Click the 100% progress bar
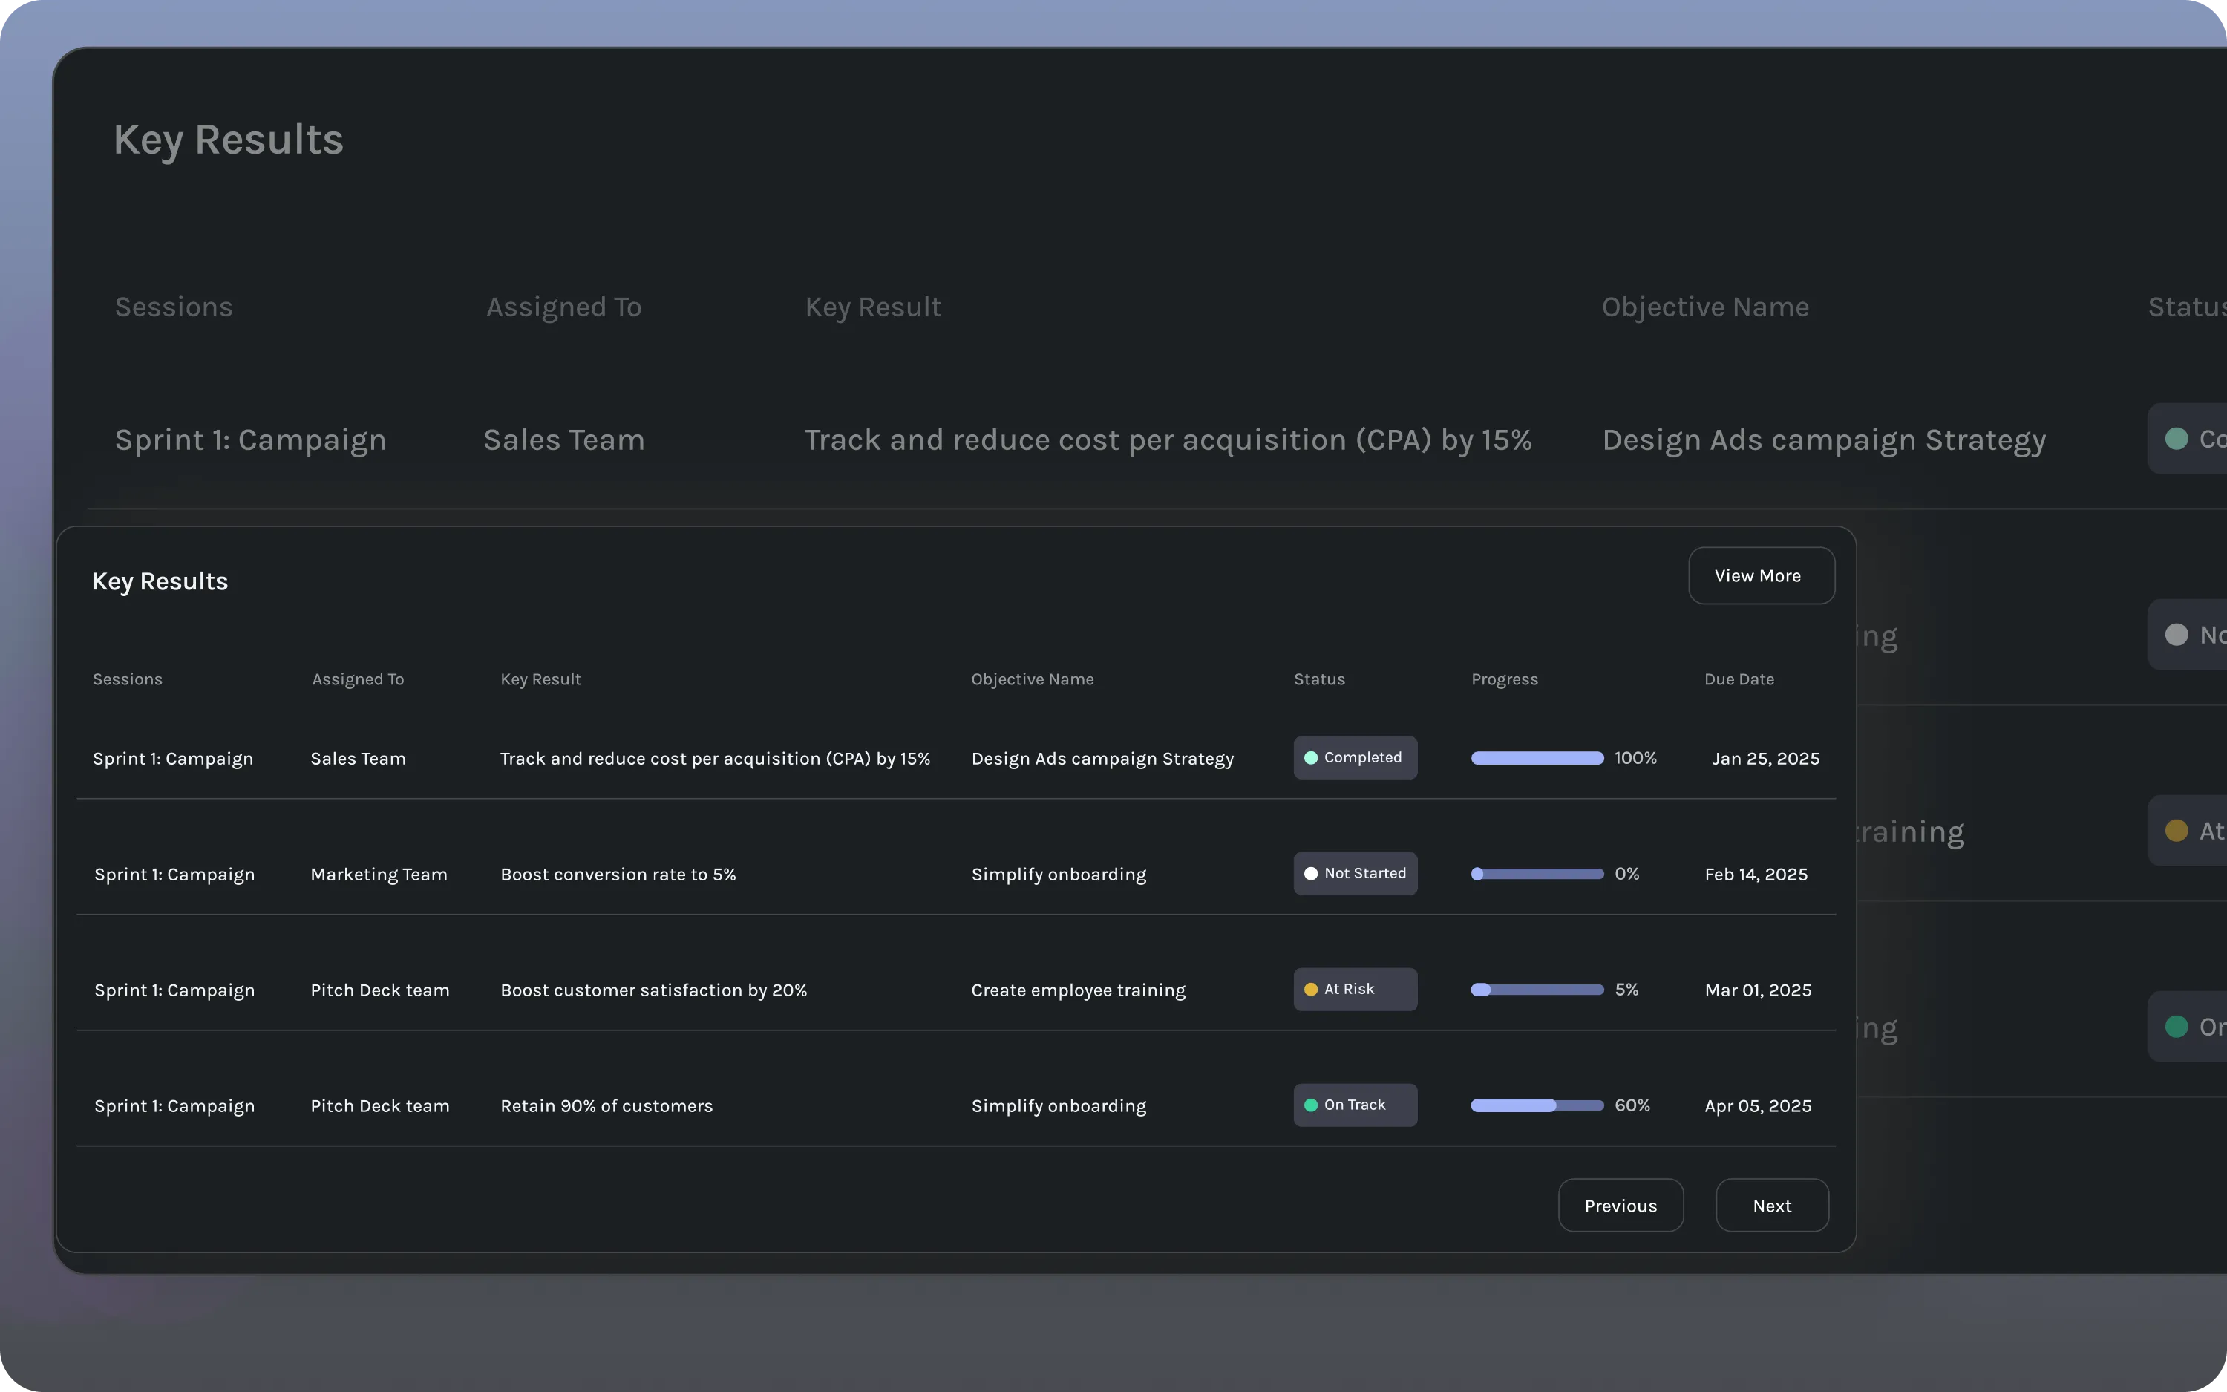The image size is (2227, 1392). (1537, 758)
